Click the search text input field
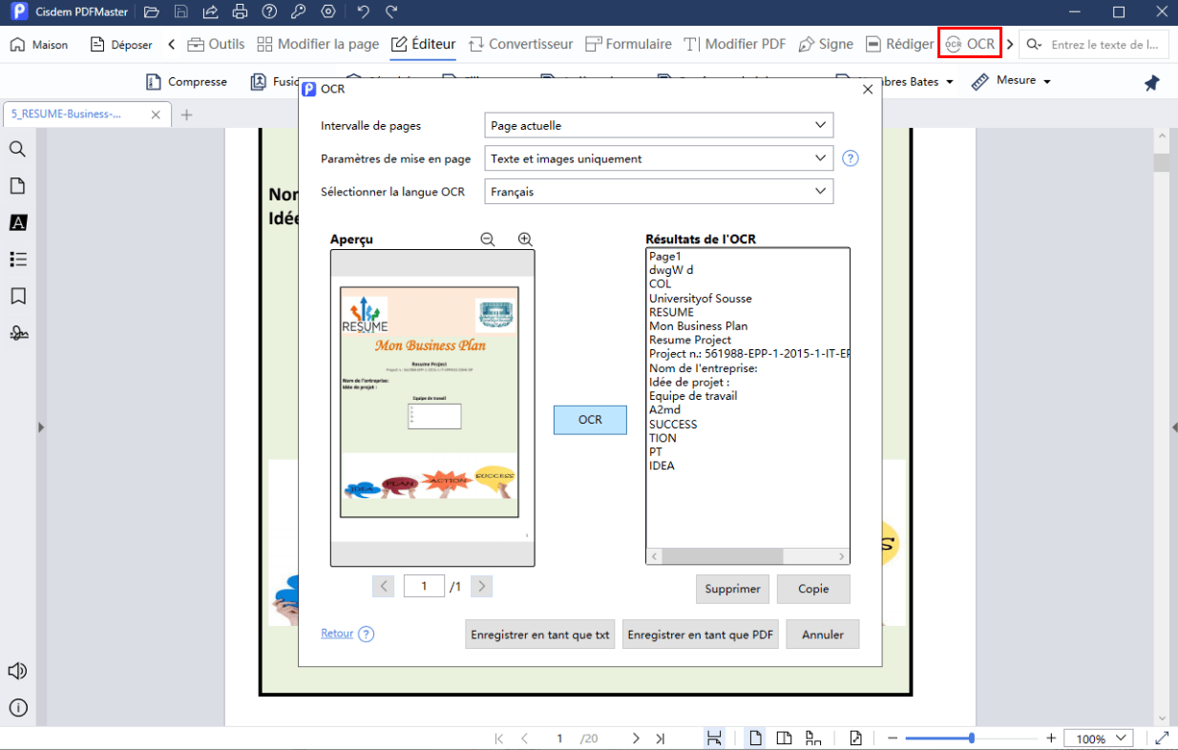The height and width of the screenshot is (750, 1178). click(1105, 45)
